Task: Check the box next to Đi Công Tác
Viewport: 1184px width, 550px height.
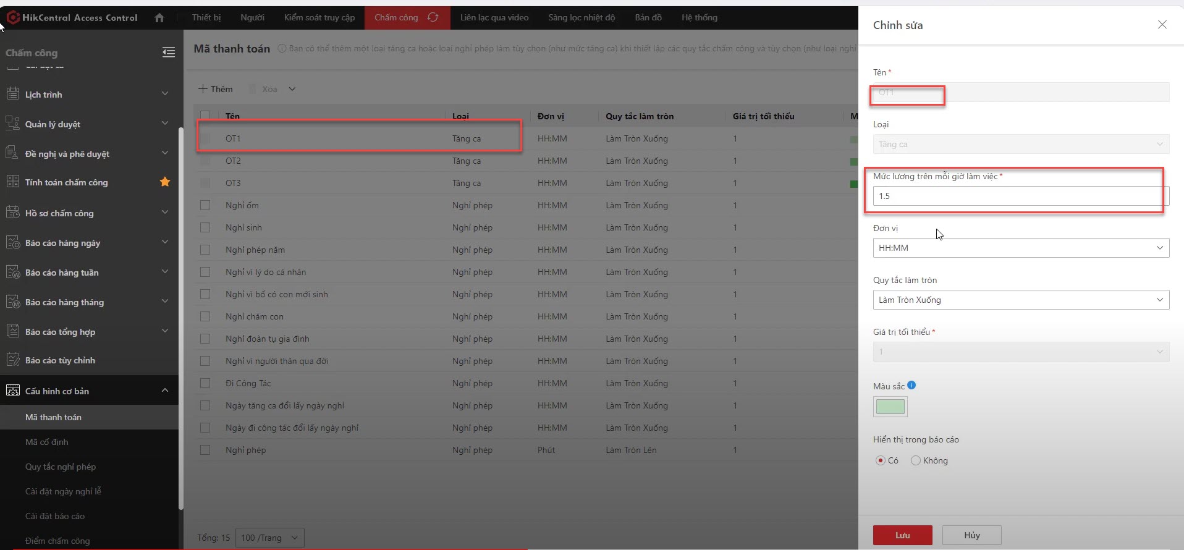Action: pyautogui.click(x=205, y=383)
